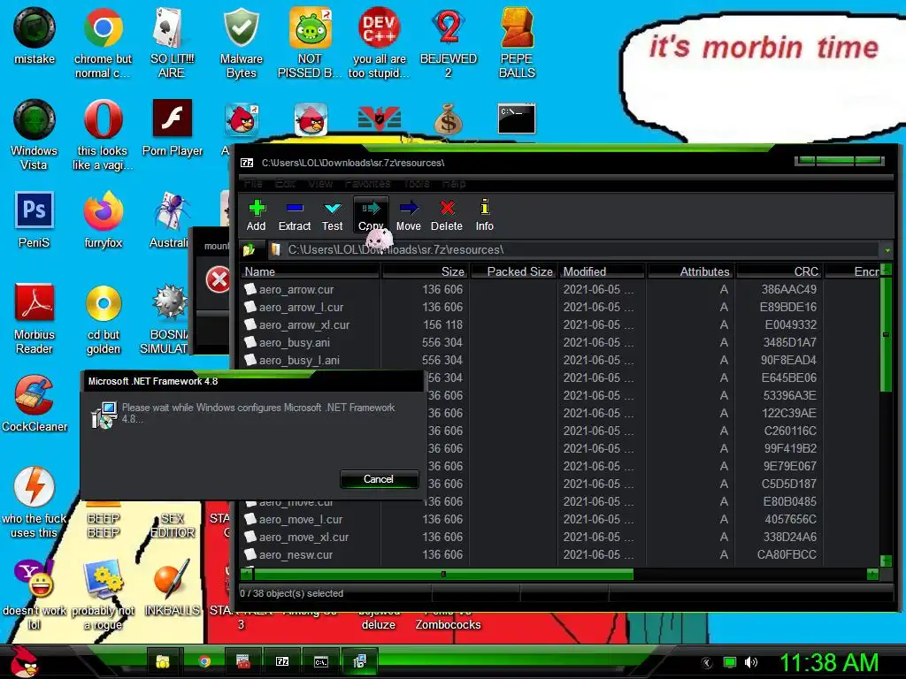Open the Opera browser desktop icon
This screenshot has width=906, height=679.
[103, 134]
